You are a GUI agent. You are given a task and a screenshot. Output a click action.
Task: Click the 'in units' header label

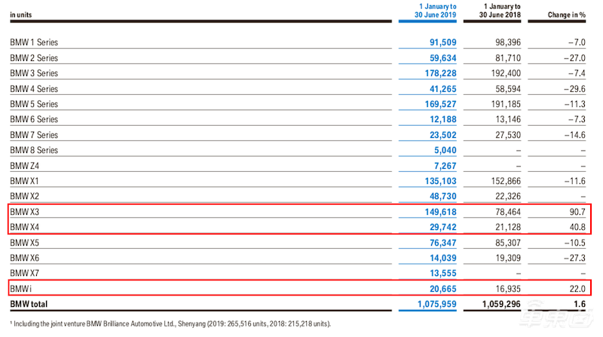point(23,15)
